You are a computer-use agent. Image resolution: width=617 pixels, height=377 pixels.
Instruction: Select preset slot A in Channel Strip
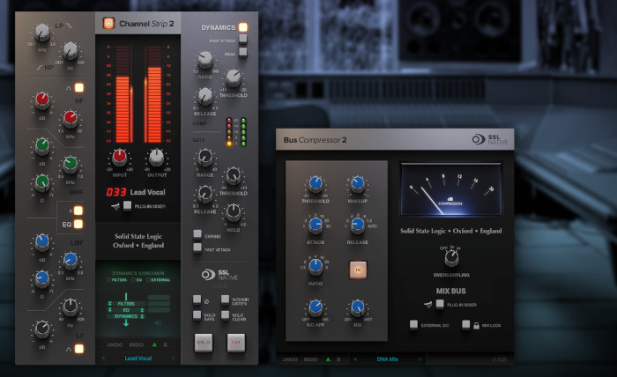[x=154, y=344]
